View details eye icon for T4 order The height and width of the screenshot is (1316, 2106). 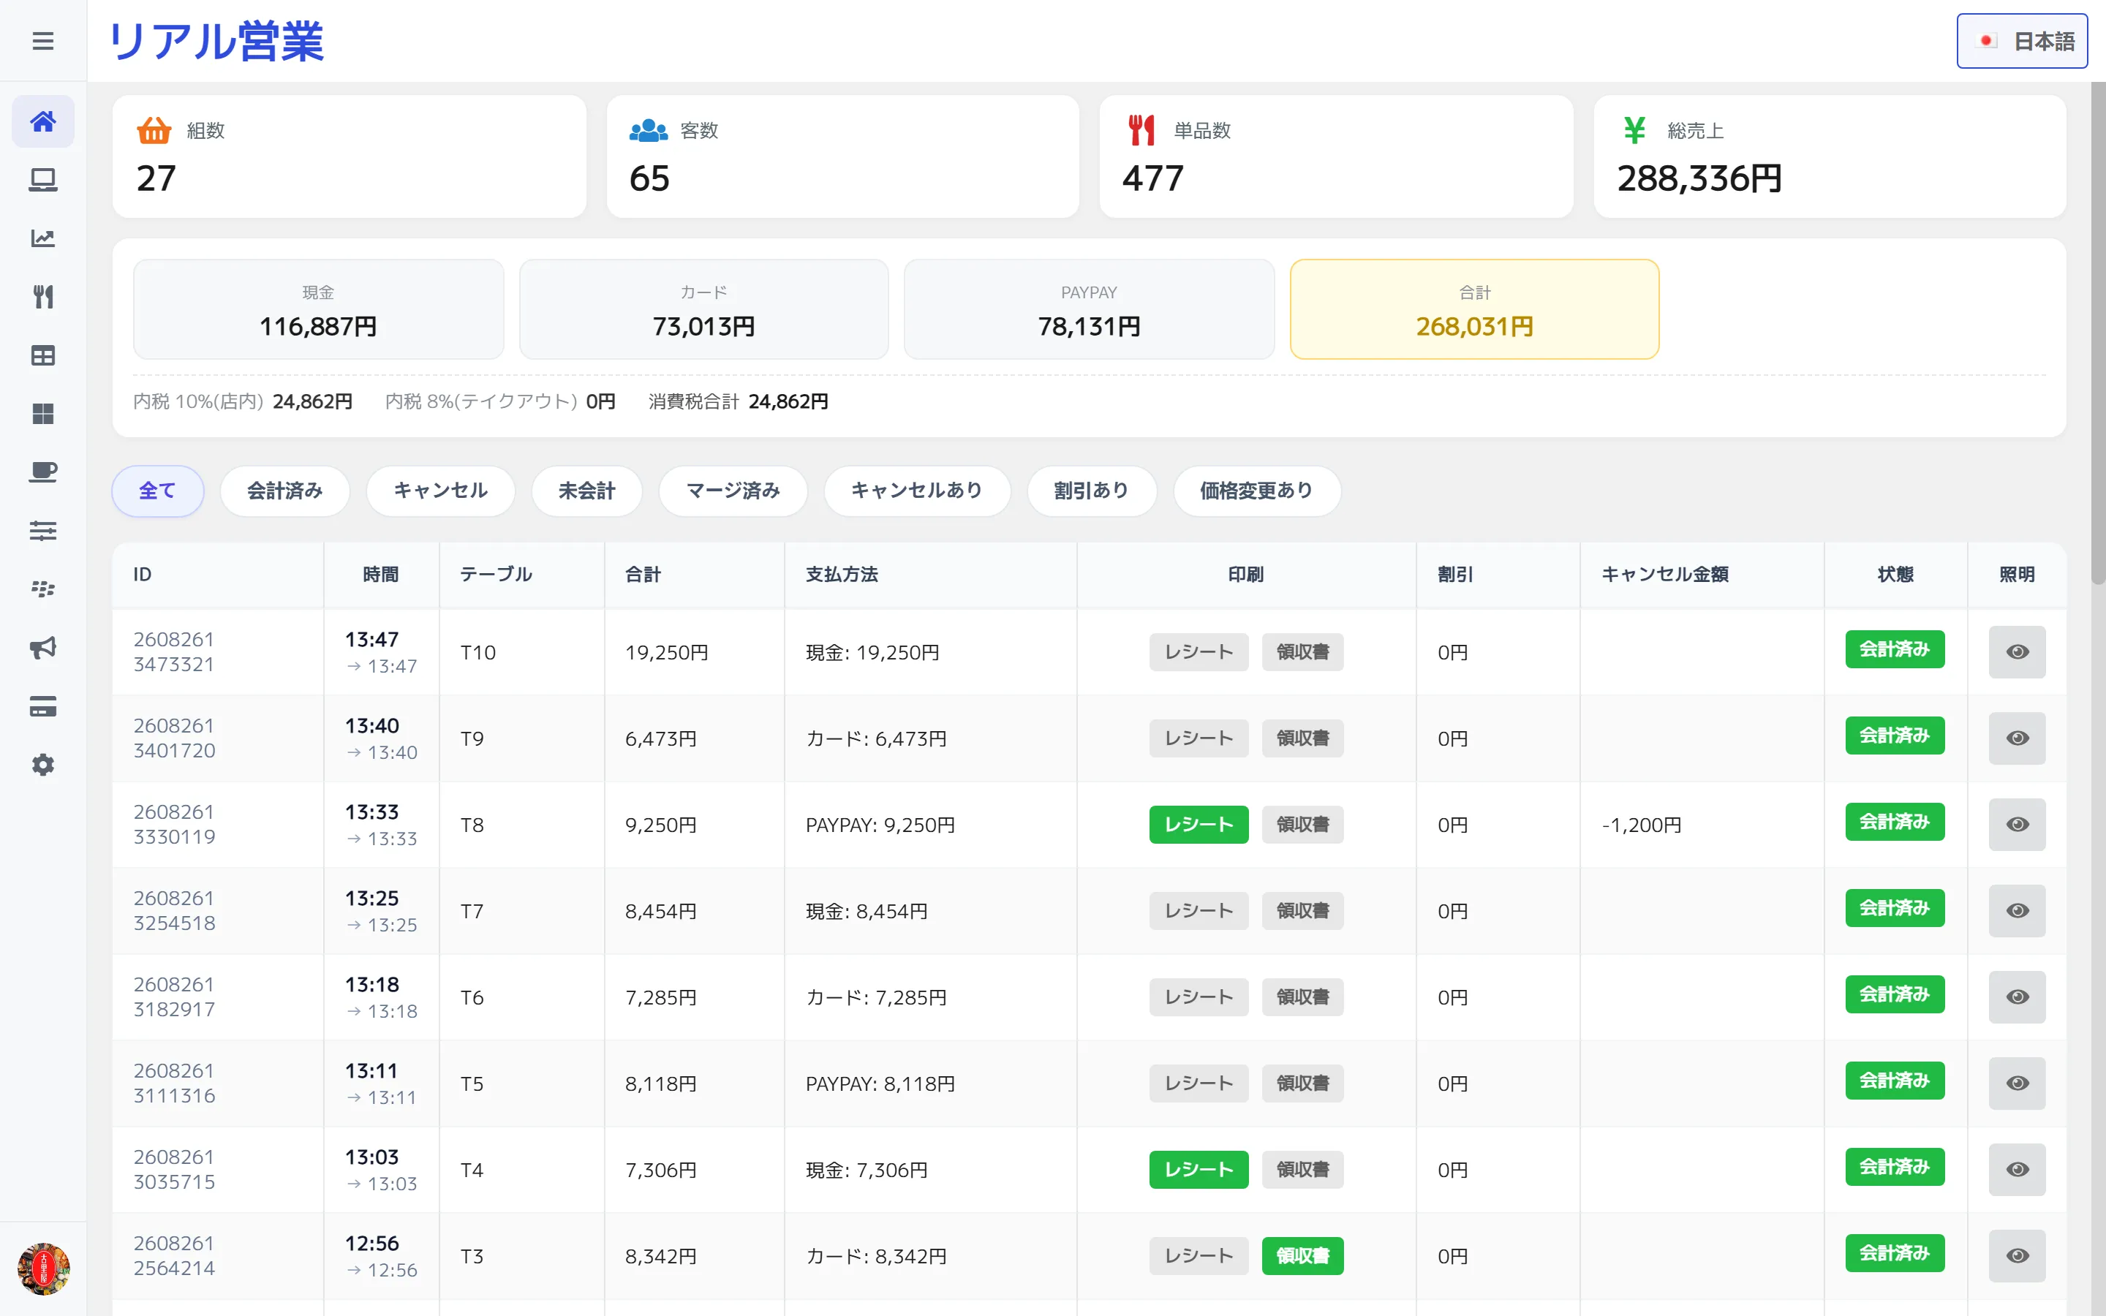(2018, 1169)
